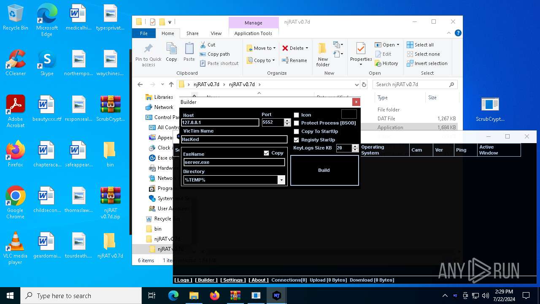Open the Directory %TEMP% dropdown
The image size is (540, 304).
pyautogui.click(x=281, y=180)
